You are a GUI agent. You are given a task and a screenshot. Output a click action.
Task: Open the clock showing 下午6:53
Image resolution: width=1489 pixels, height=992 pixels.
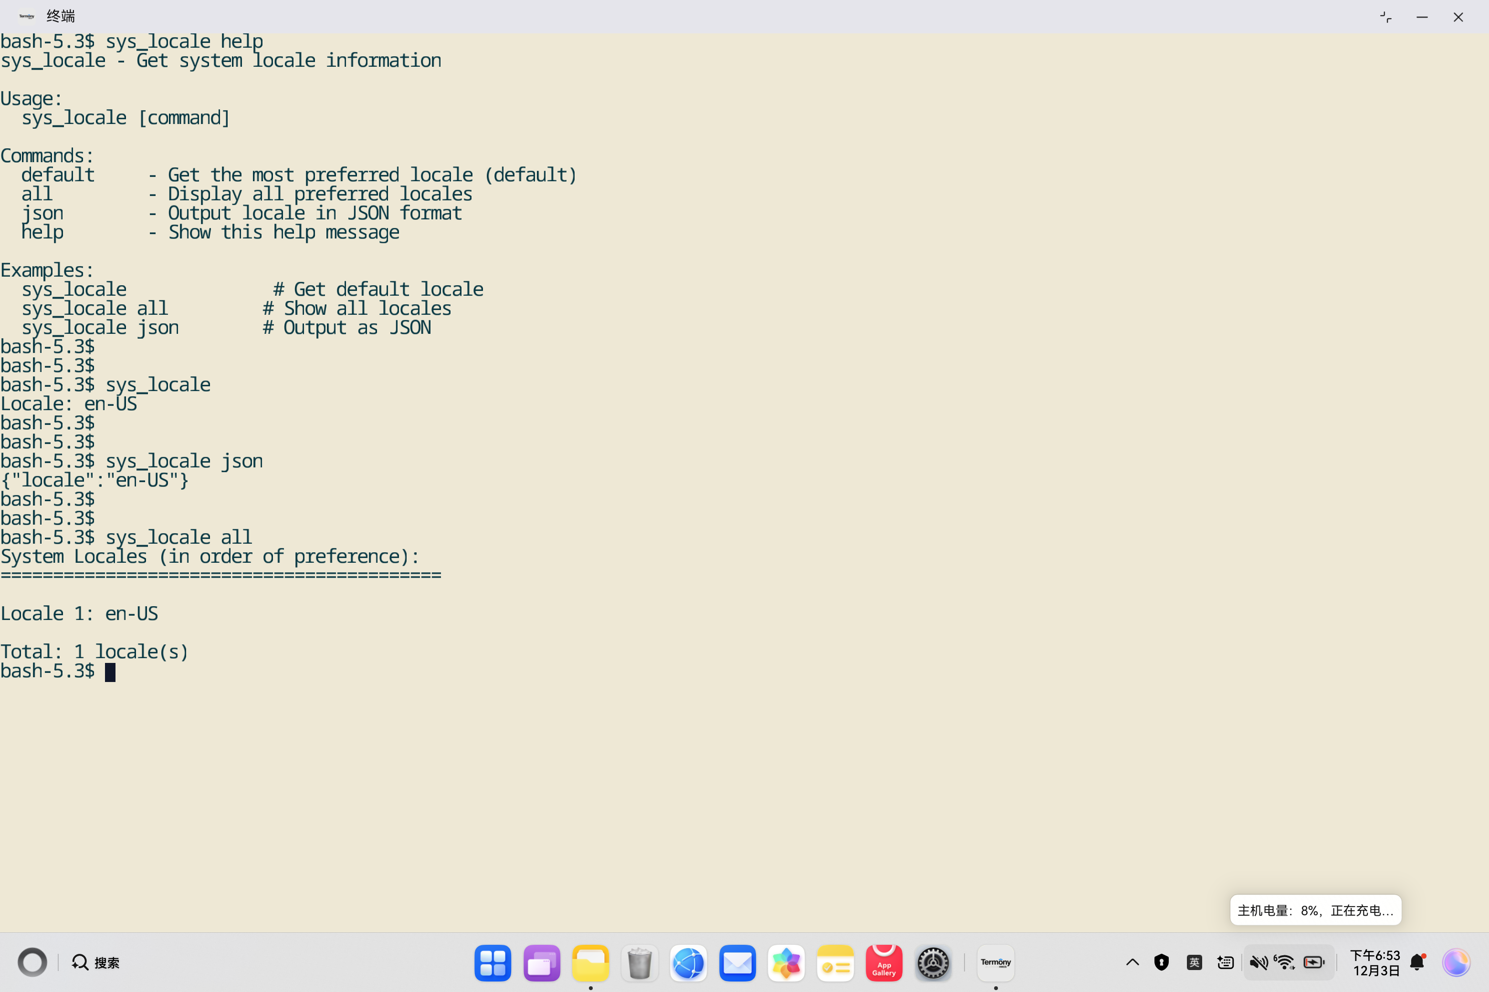[x=1375, y=962]
